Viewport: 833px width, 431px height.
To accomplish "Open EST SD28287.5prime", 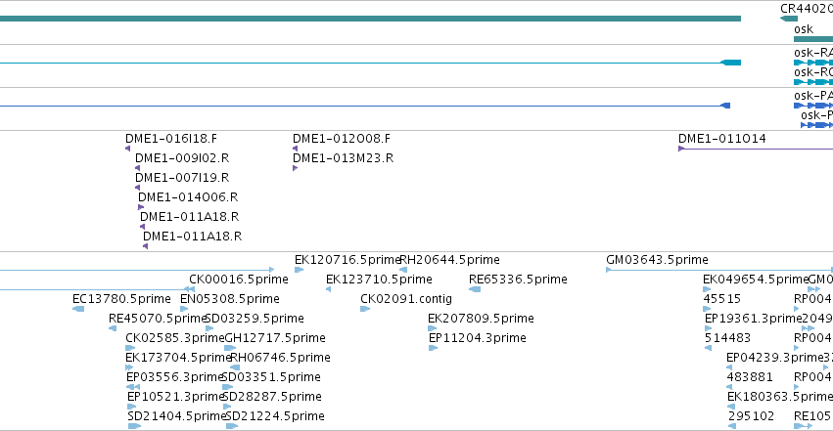I will (x=272, y=397).
